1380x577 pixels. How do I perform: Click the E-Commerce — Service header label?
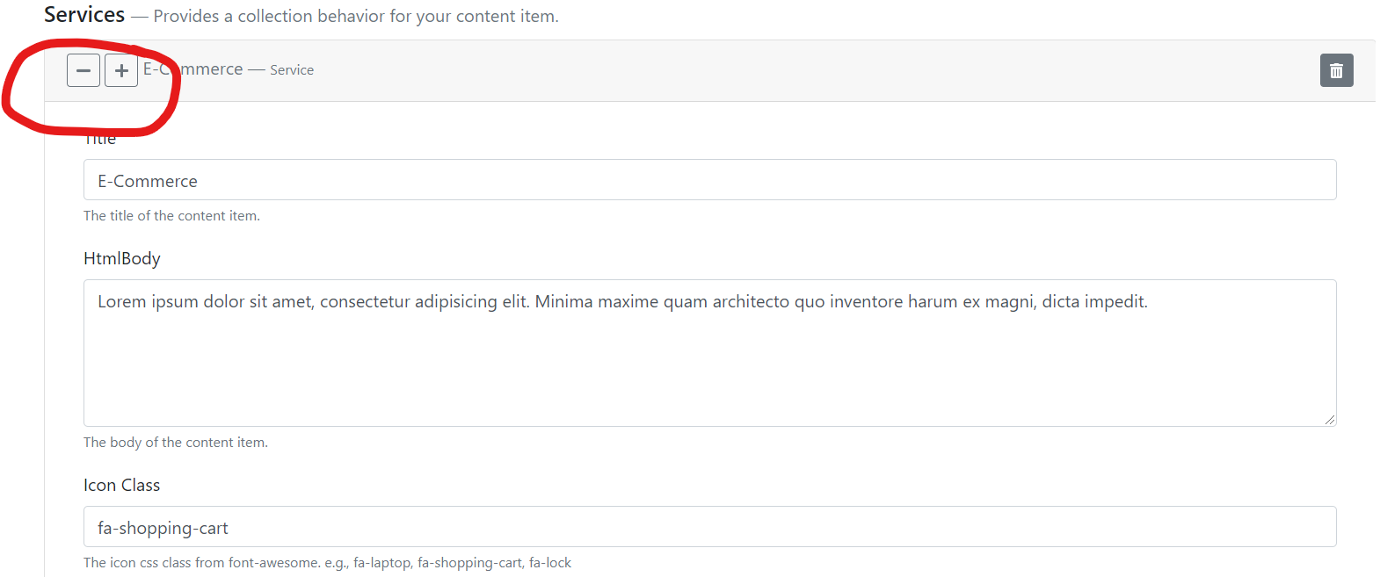229,69
